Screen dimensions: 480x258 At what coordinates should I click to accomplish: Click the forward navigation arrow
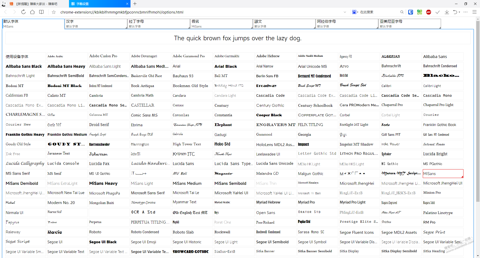[14, 12]
